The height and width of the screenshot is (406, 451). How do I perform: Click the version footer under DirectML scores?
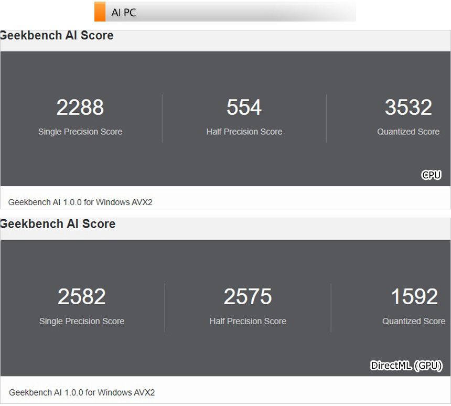pyautogui.click(x=82, y=392)
